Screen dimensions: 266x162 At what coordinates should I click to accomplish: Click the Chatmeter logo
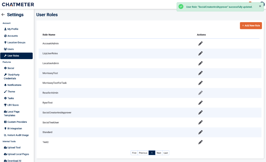18,4
